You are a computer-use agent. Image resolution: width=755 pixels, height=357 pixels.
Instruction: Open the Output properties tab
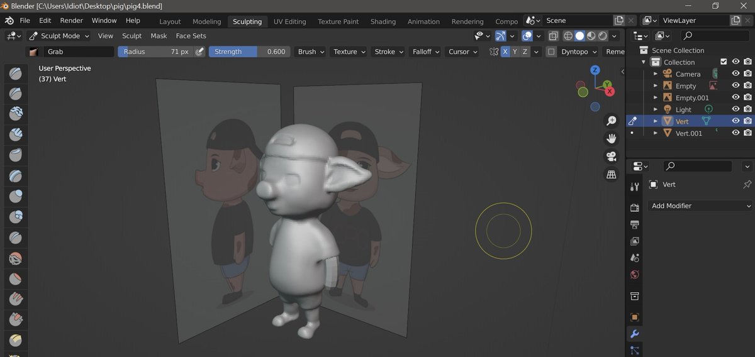[634, 224]
